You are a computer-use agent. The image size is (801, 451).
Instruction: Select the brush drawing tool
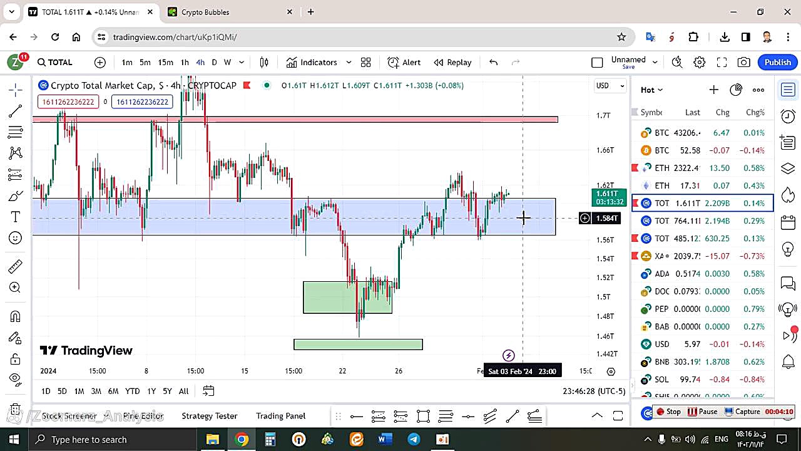click(16, 196)
